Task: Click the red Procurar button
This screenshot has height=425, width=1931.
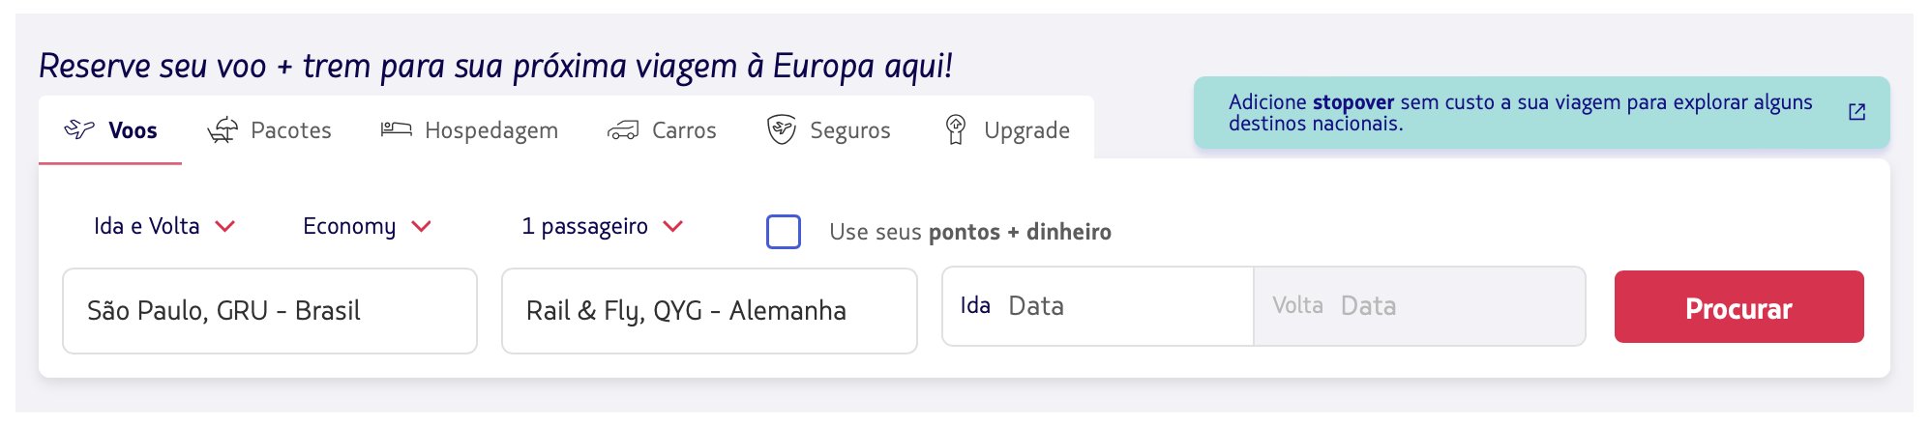Action: (x=1738, y=307)
